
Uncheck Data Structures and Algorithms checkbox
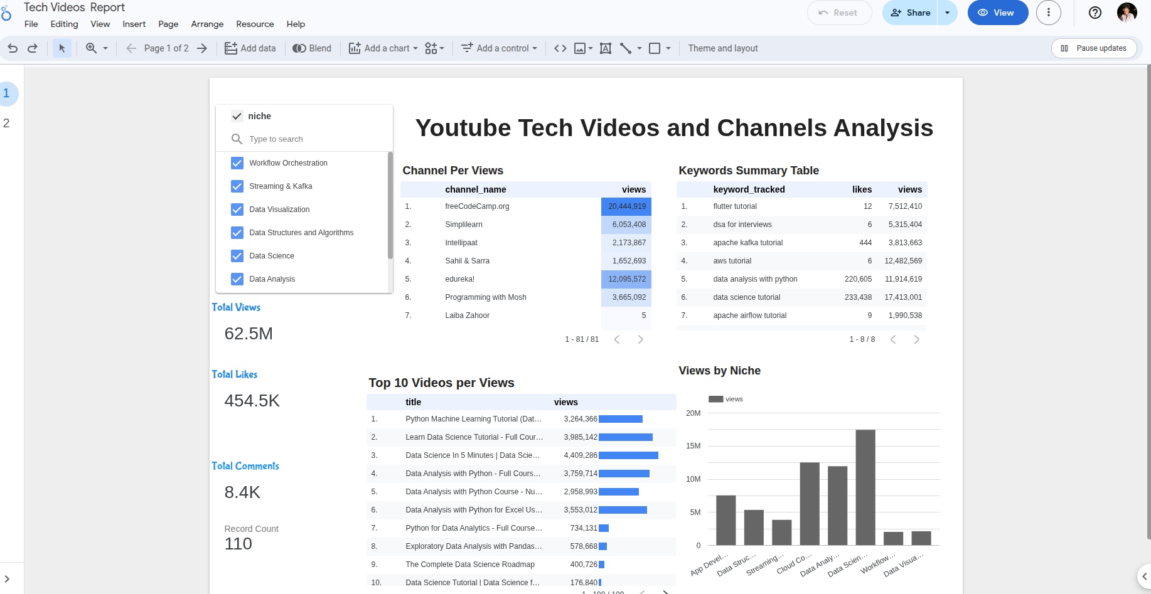click(x=237, y=233)
